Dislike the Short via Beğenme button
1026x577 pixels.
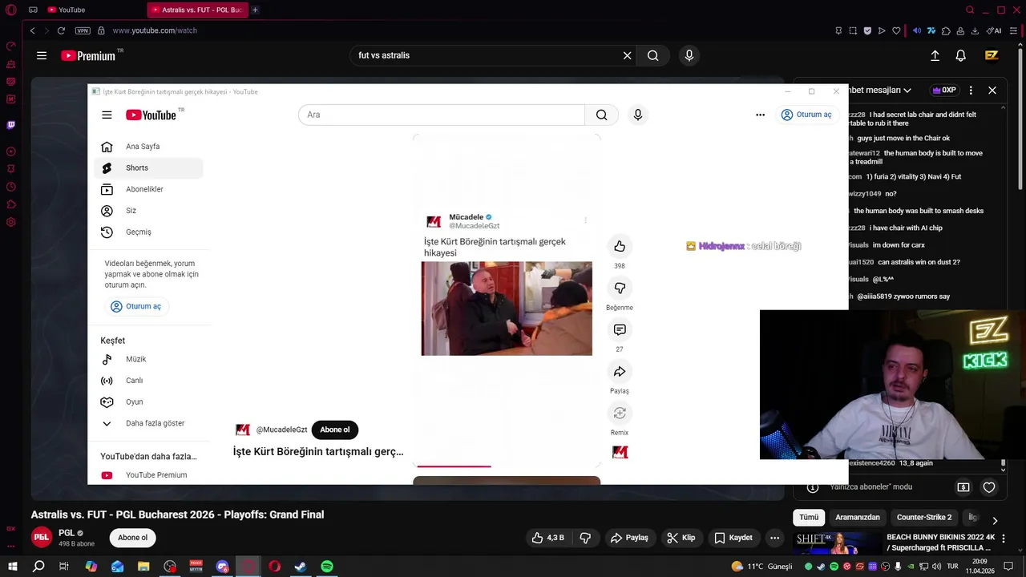619,288
